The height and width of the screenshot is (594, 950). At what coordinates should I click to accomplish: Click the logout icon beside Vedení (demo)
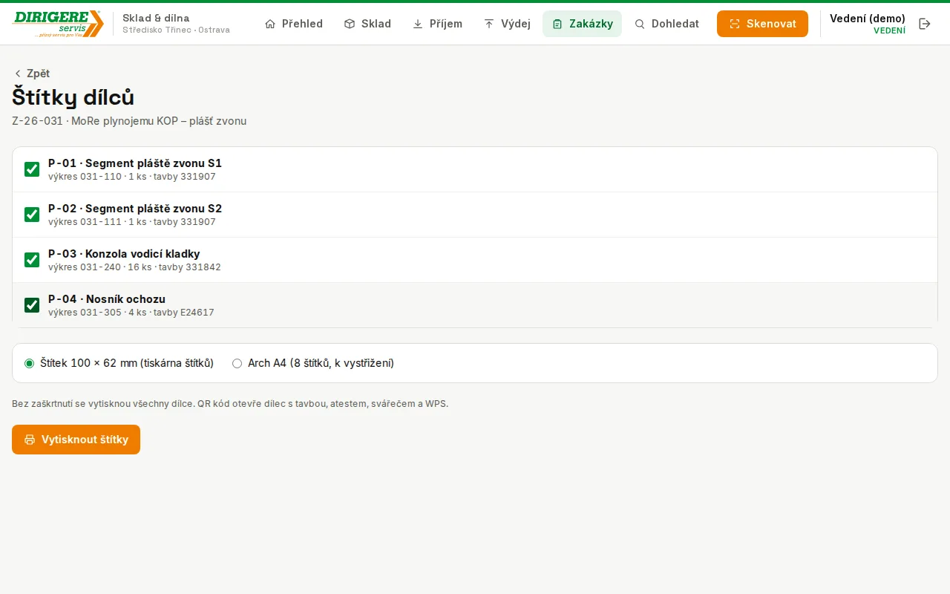[x=925, y=24]
